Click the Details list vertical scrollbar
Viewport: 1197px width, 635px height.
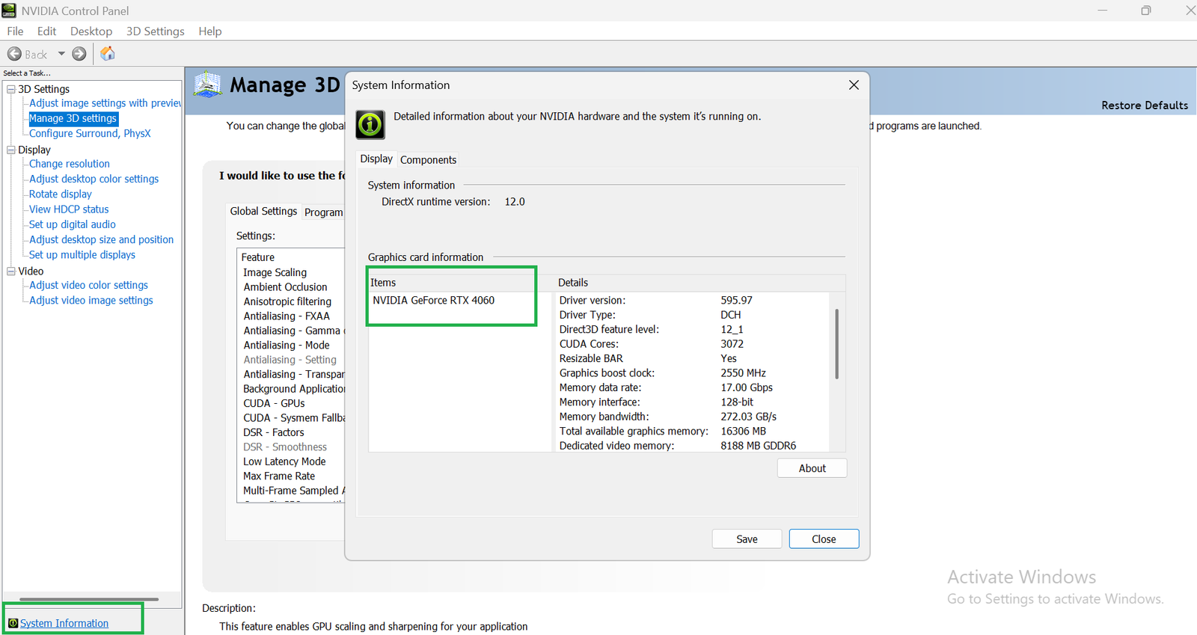pos(836,344)
